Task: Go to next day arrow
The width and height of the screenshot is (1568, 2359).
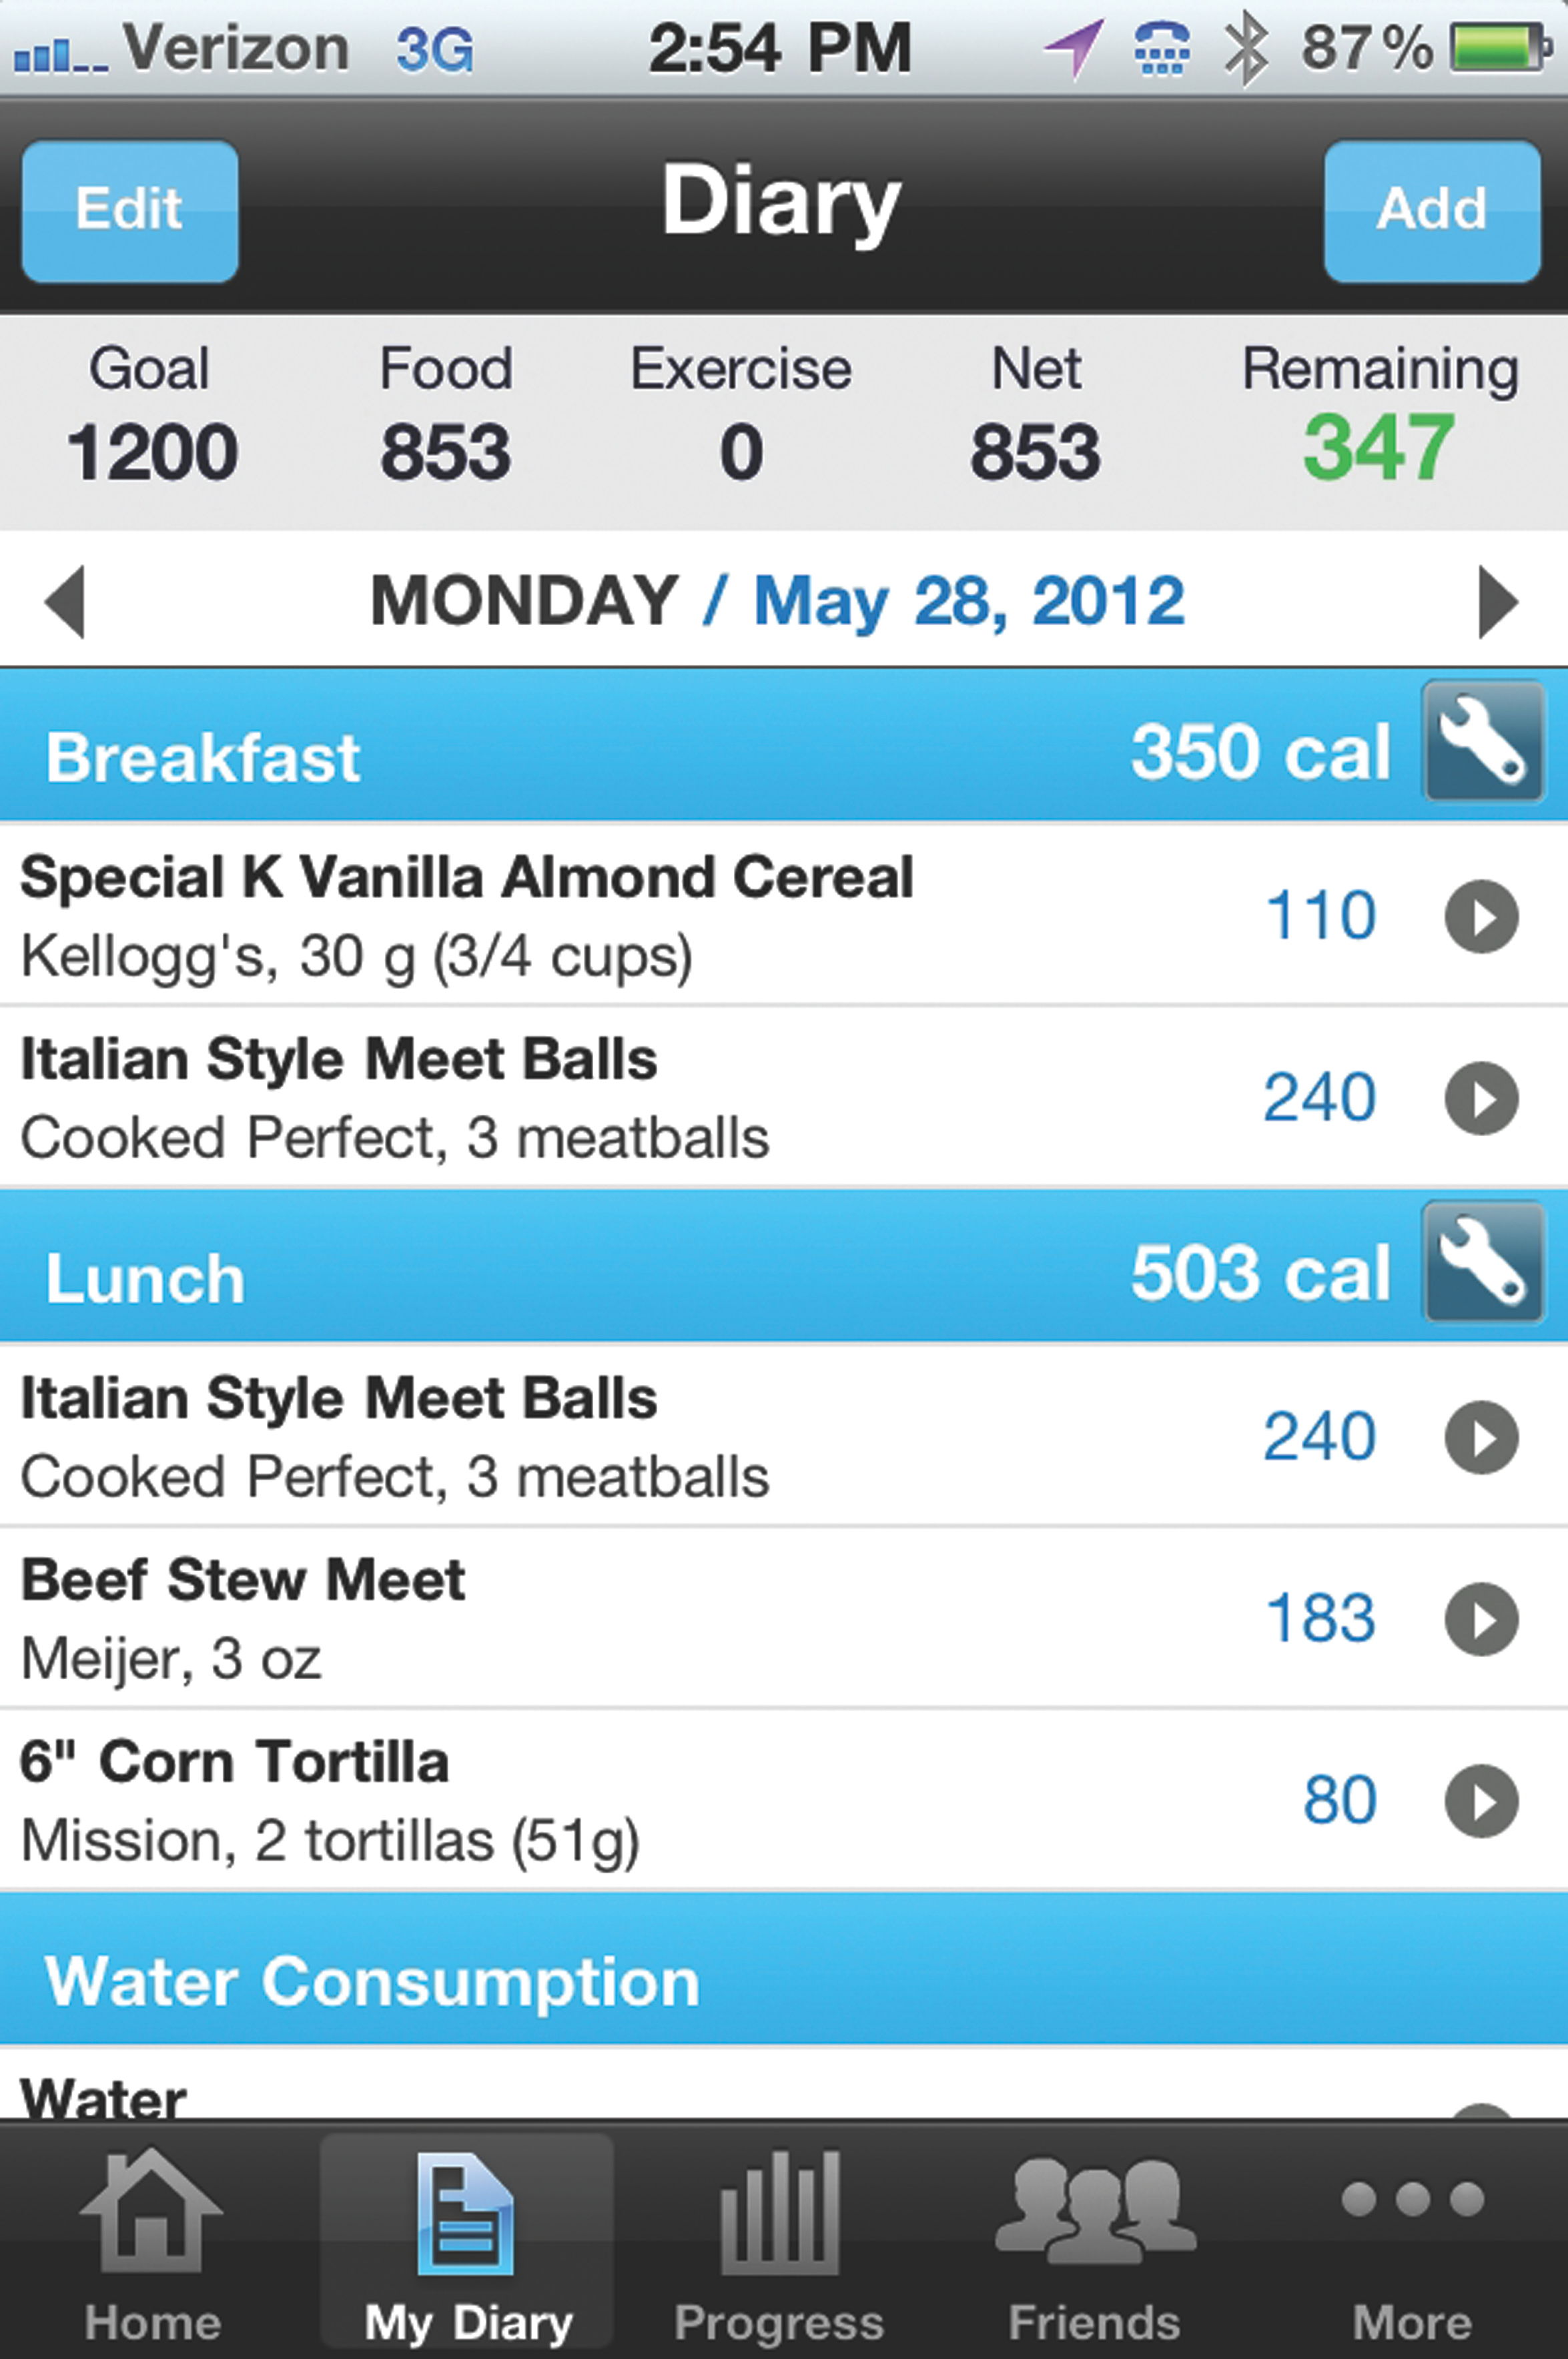Action: click(x=1497, y=600)
